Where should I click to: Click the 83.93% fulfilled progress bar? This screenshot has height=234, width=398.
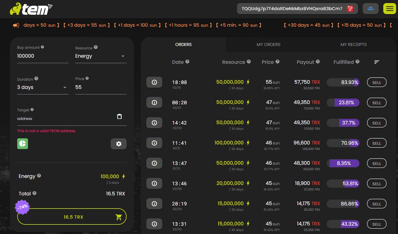pyautogui.click(x=343, y=82)
